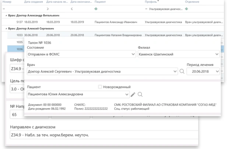Click the equals filter icon under the Номер column
This screenshot has height=149, width=227.
coord(3,8)
